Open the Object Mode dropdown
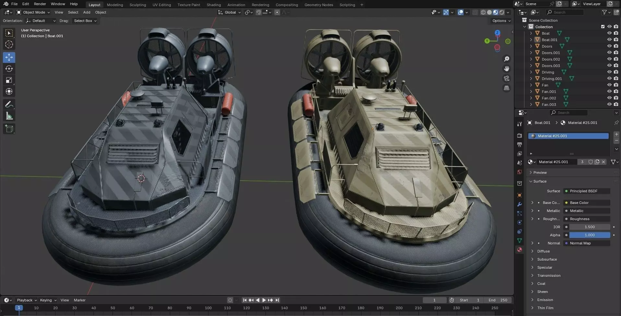Viewport: 621px width, 316px height. click(33, 12)
